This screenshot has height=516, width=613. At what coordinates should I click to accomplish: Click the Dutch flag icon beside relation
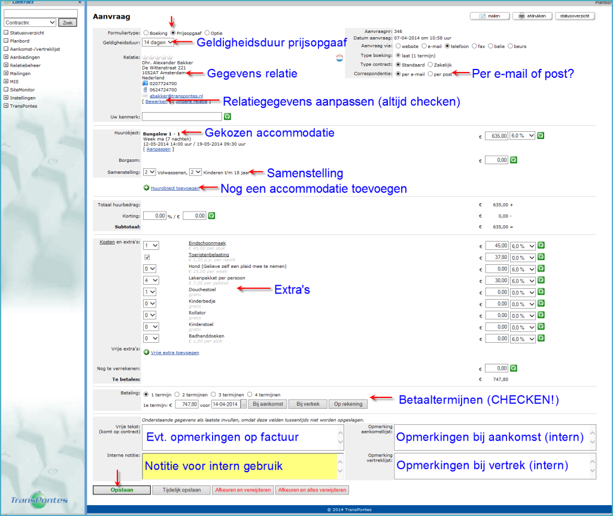coord(339,58)
